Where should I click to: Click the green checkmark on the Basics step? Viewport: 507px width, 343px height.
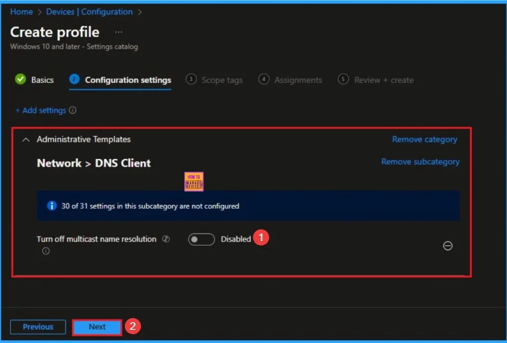[x=20, y=79]
